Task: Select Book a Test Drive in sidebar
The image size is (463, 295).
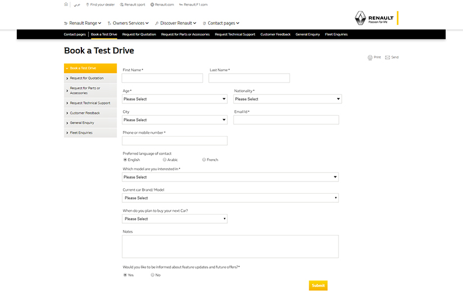Action: point(90,68)
